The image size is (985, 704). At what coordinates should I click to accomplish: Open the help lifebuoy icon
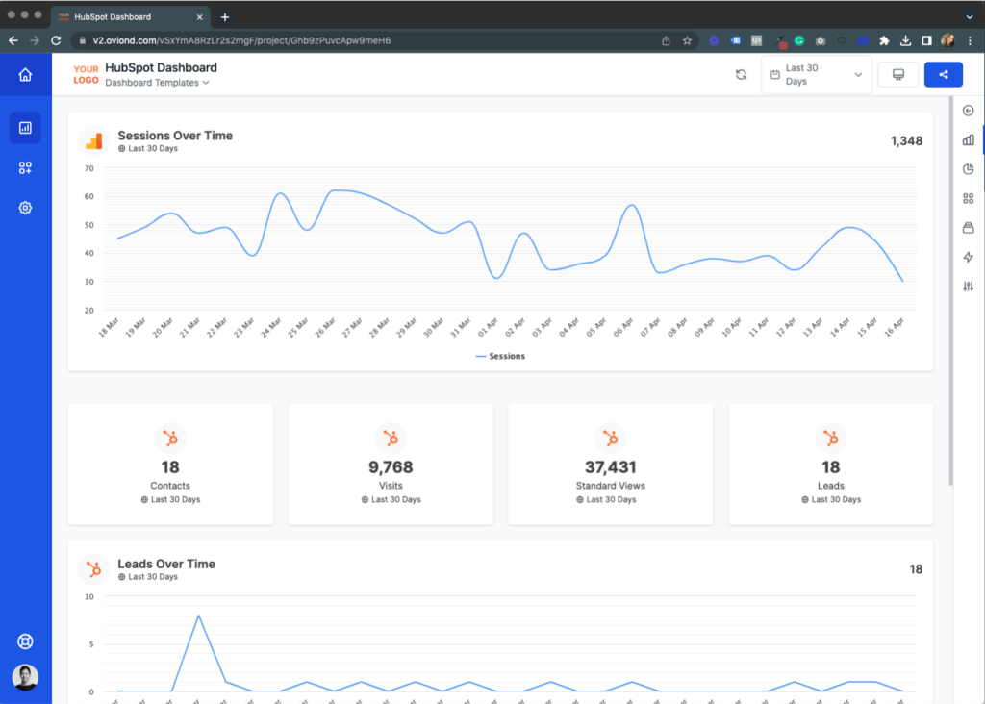pos(25,641)
